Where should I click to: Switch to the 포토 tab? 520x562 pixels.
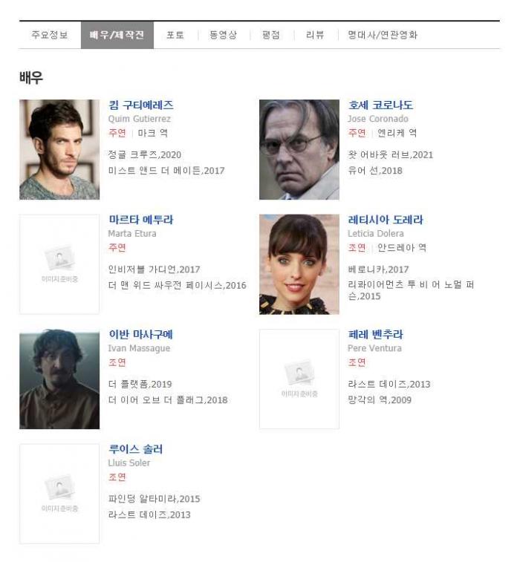coord(175,35)
